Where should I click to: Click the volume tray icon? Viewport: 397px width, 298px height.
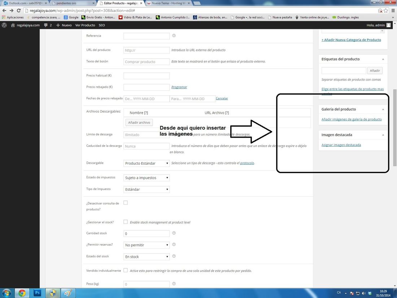click(363, 293)
